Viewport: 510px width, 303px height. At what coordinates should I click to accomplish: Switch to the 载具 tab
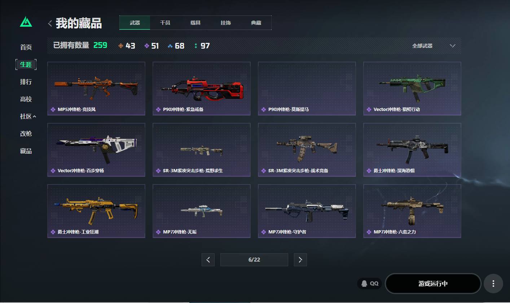tap(195, 23)
